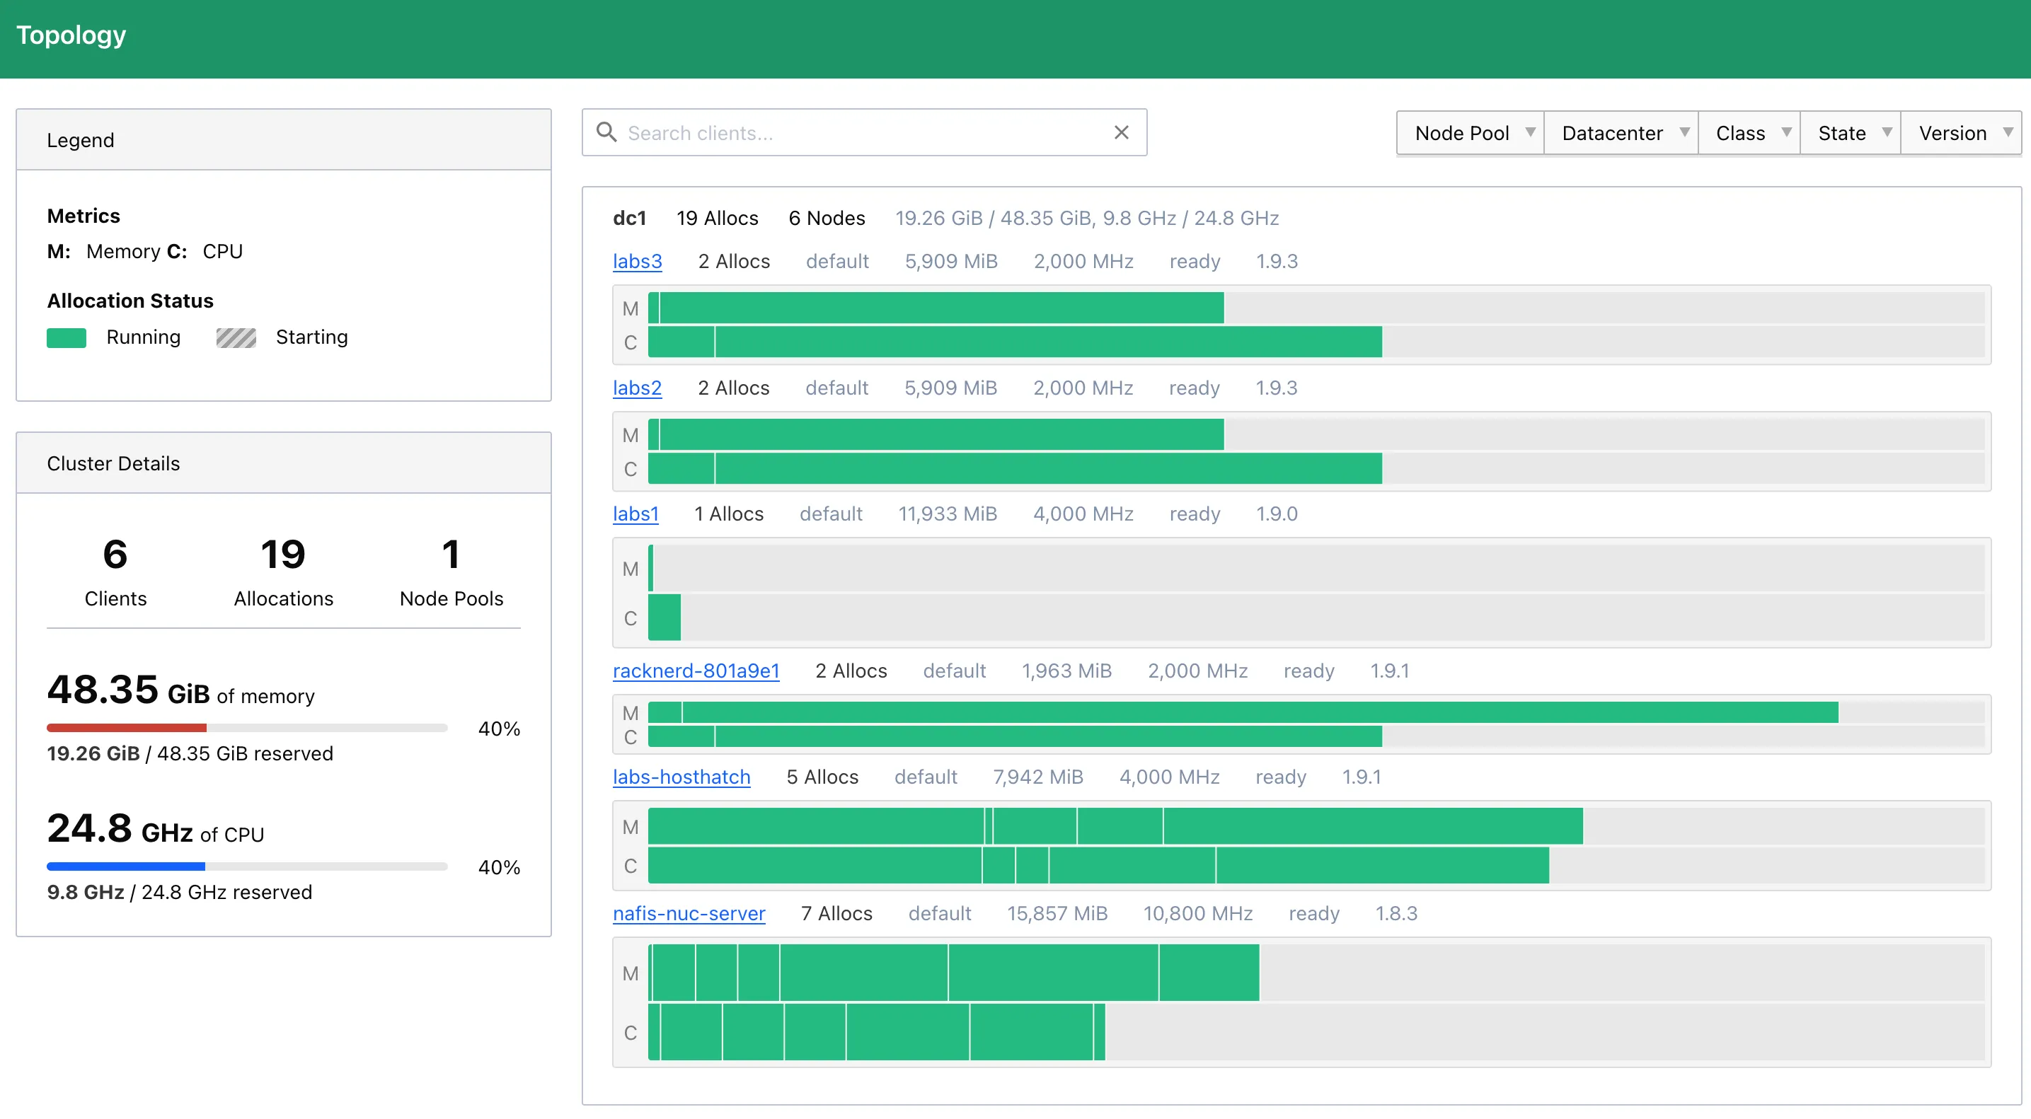Viewport: 2031px width, 1119px height.
Task: Click the red memory reserved progress bar
Action: click(x=127, y=728)
